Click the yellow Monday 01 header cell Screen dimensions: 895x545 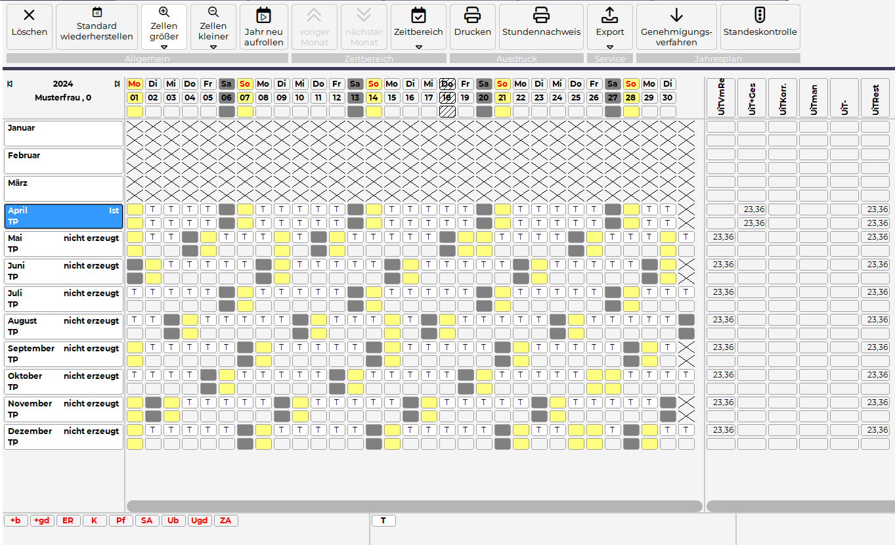pos(135,98)
